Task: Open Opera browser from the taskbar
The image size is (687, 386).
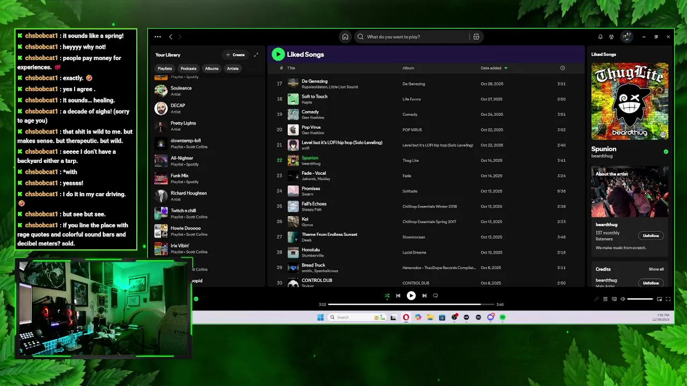Action: tap(406, 317)
